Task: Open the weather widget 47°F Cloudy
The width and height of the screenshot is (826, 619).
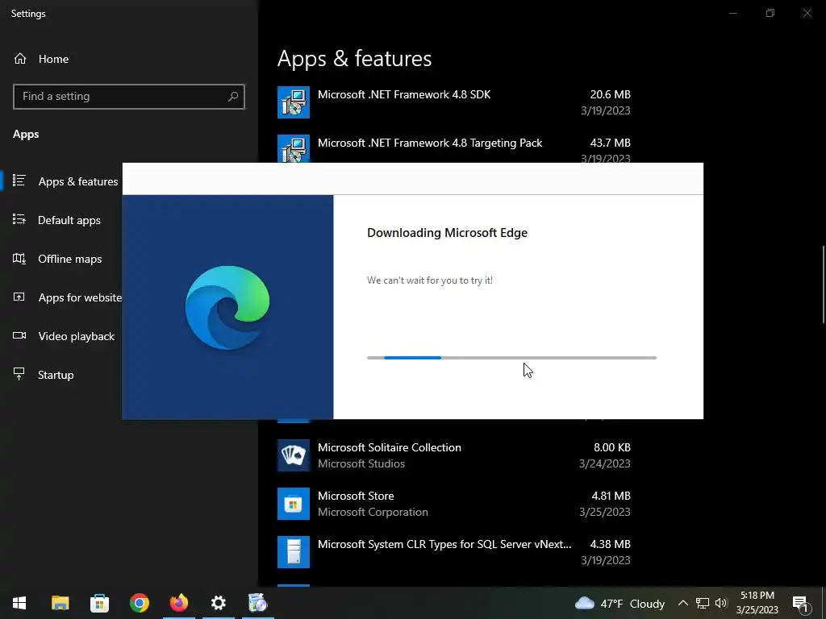Action: (x=620, y=603)
